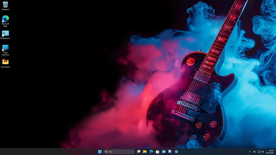Open the volume speaker tray icon

tap(262, 152)
